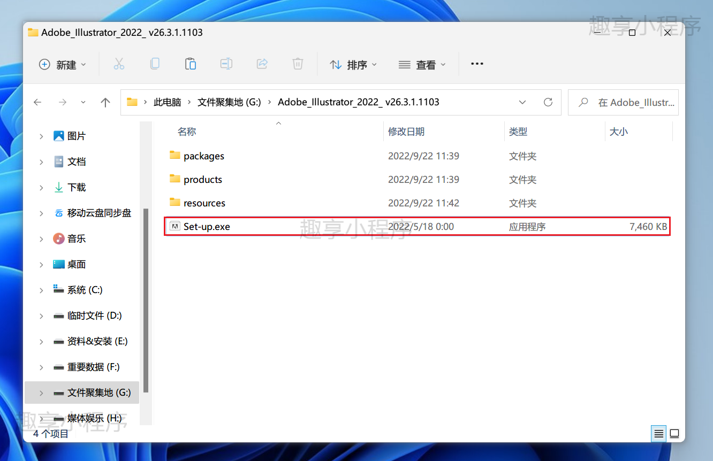Expand the 重要数据 (F:) tree node
This screenshot has height=461, width=713.
41,367
